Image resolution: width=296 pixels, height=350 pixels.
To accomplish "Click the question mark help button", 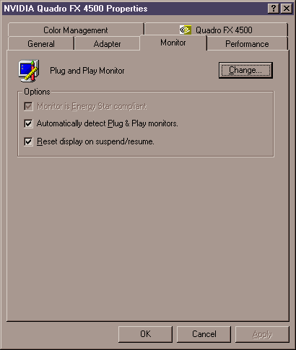I will coord(274,9).
